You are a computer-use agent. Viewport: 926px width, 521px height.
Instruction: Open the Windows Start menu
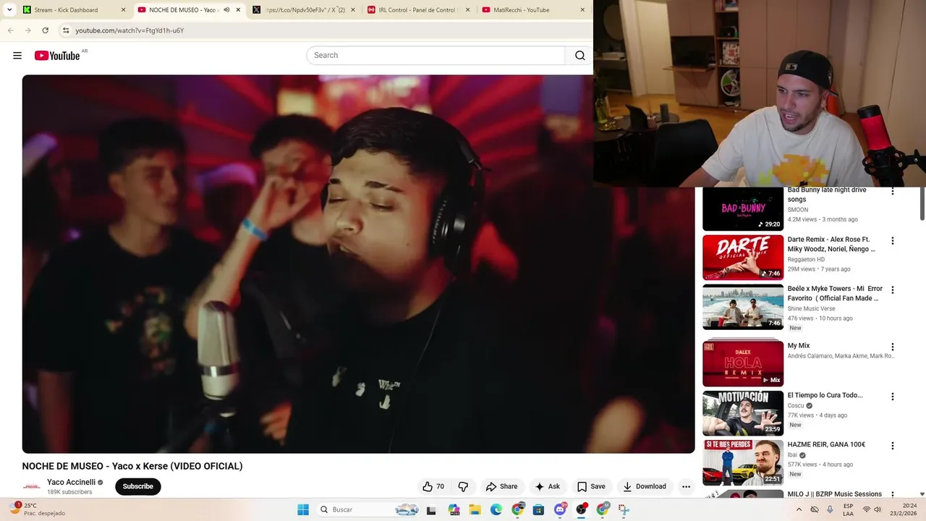pyautogui.click(x=303, y=509)
